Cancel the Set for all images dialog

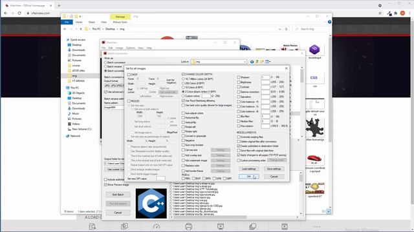click(x=274, y=177)
